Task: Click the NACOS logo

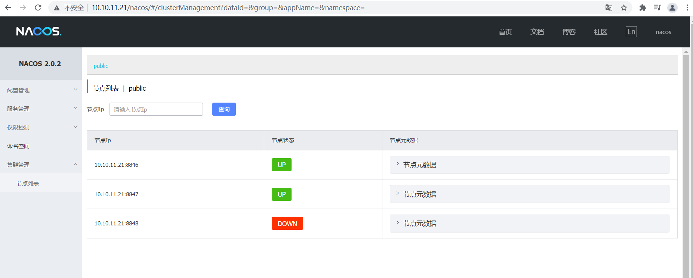Action: [38, 31]
